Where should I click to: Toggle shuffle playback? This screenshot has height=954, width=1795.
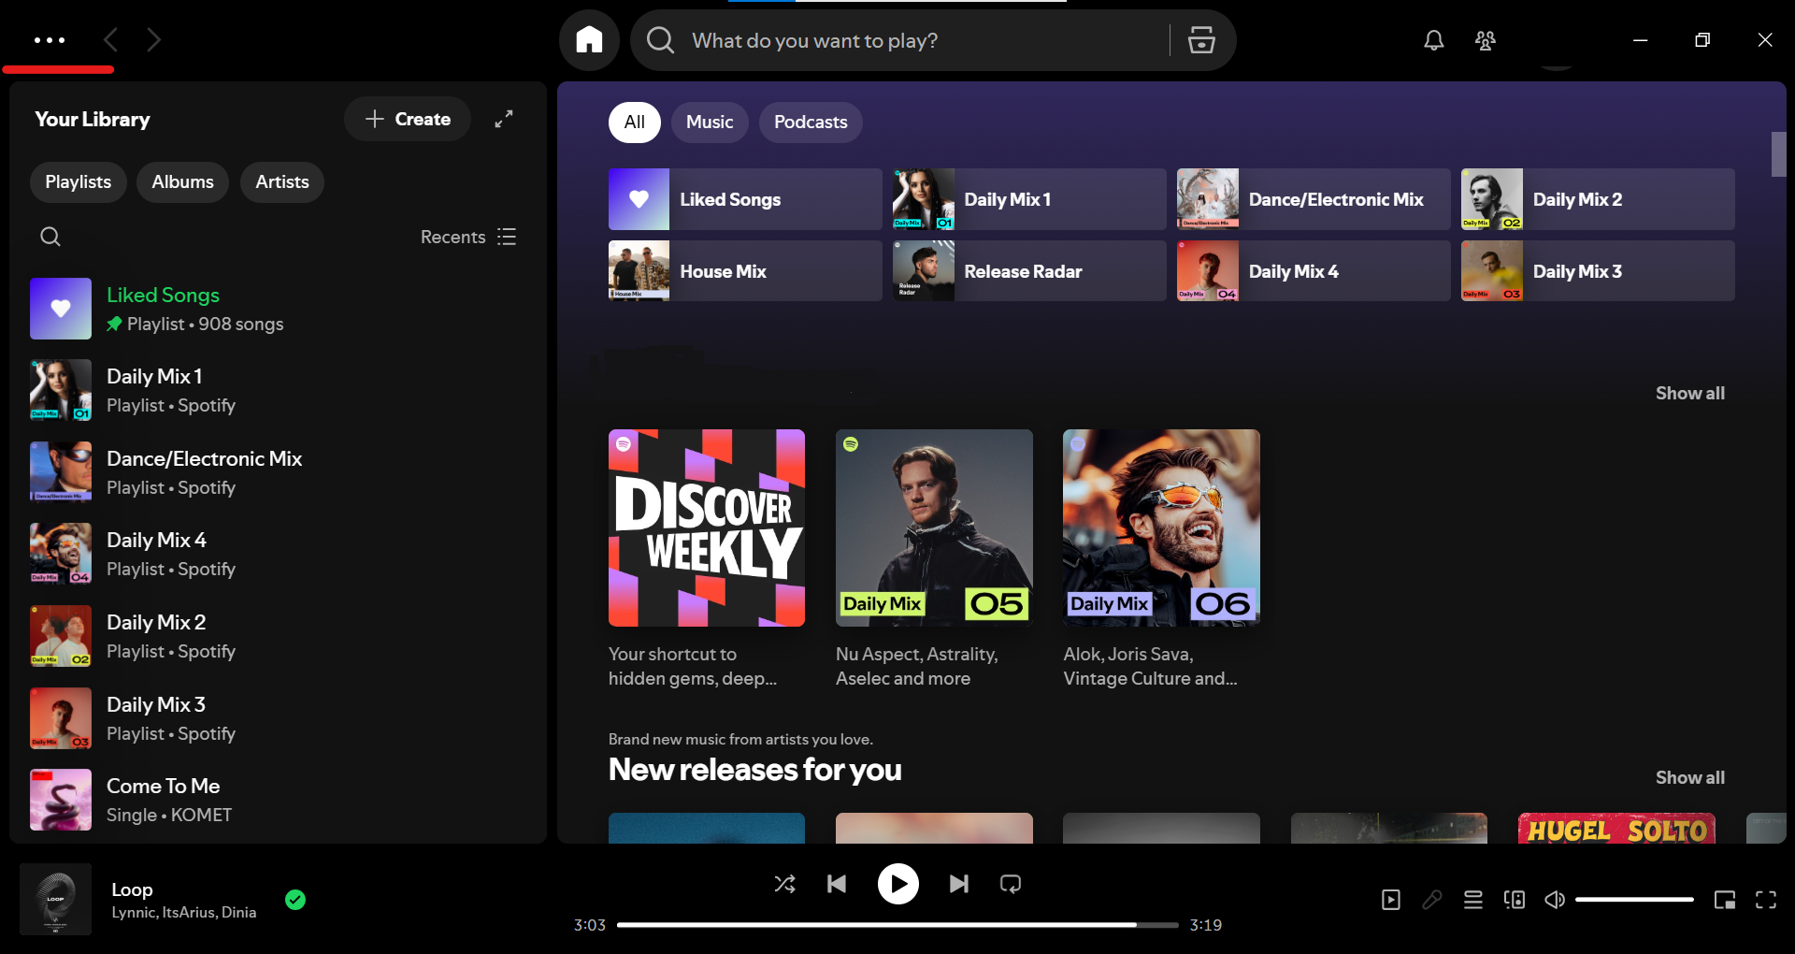(784, 884)
